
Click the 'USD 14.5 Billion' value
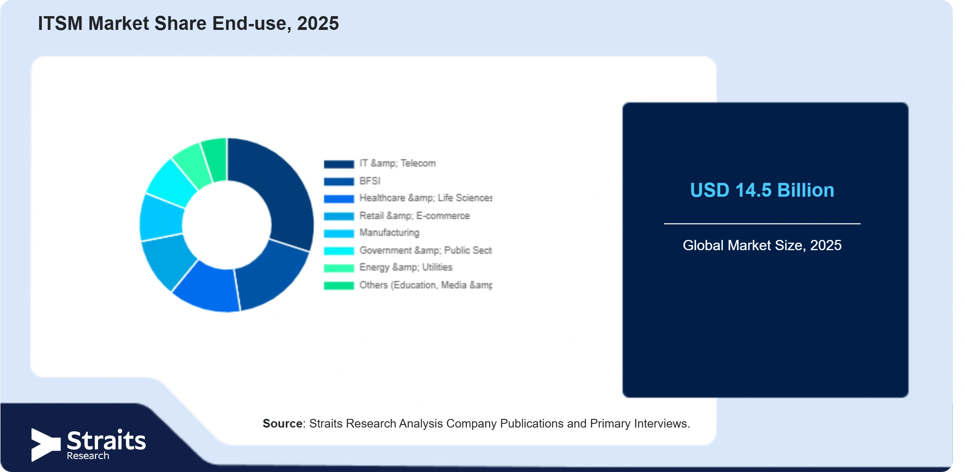(762, 190)
